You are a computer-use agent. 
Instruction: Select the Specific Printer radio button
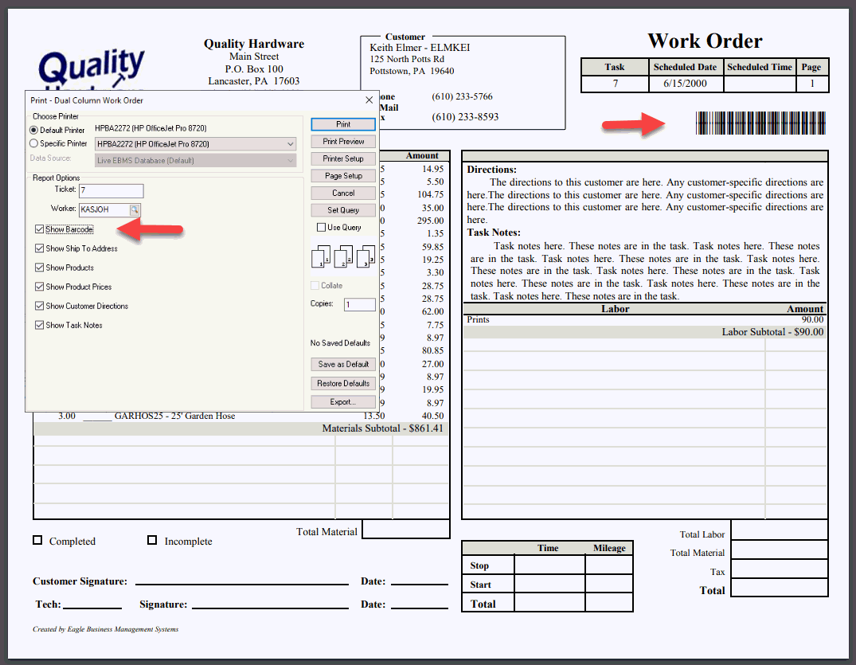34,143
